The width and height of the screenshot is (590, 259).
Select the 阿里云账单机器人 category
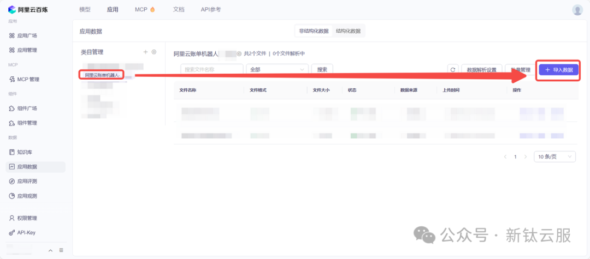point(102,75)
